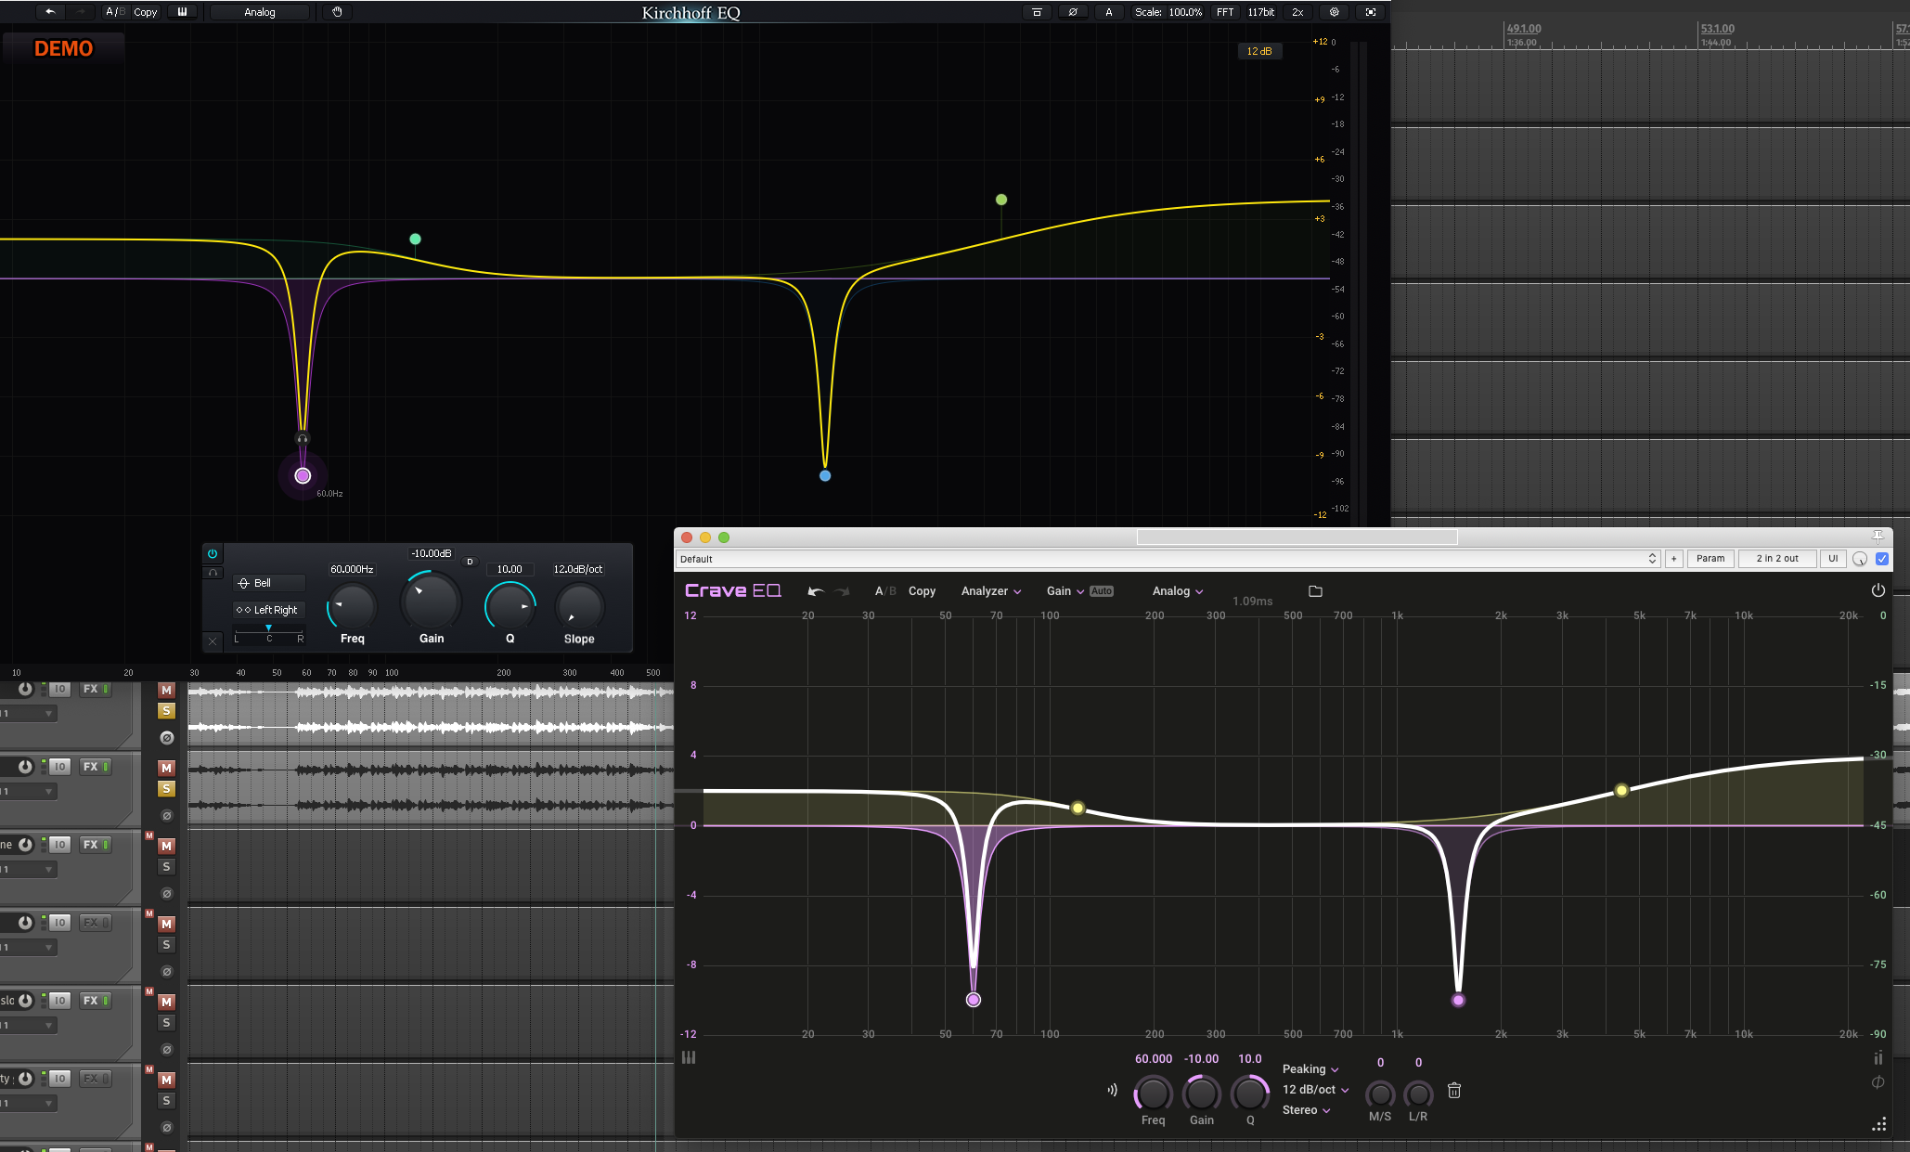The image size is (1910, 1152).
Task: Toggle A/B compare in Crave EQ
Action: [885, 591]
